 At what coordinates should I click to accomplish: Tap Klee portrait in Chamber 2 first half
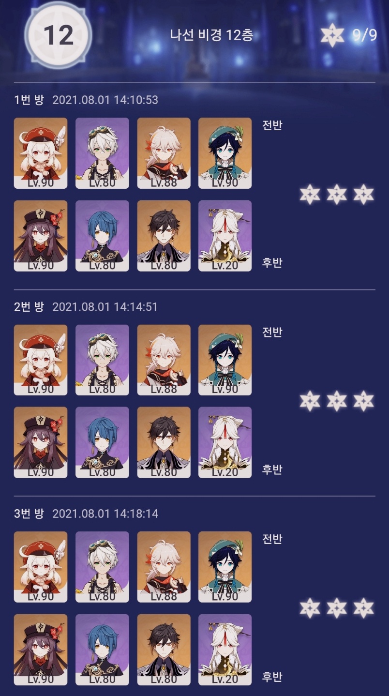(x=41, y=360)
